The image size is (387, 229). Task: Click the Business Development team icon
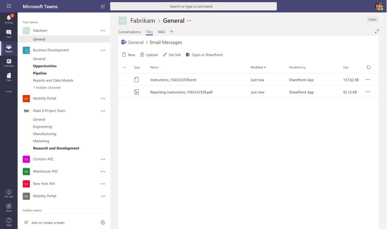point(27,50)
